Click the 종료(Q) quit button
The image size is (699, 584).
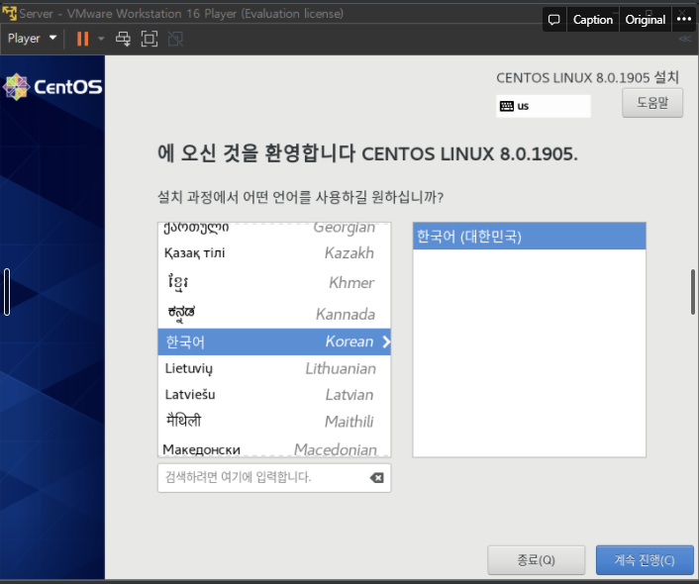click(x=536, y=560)
